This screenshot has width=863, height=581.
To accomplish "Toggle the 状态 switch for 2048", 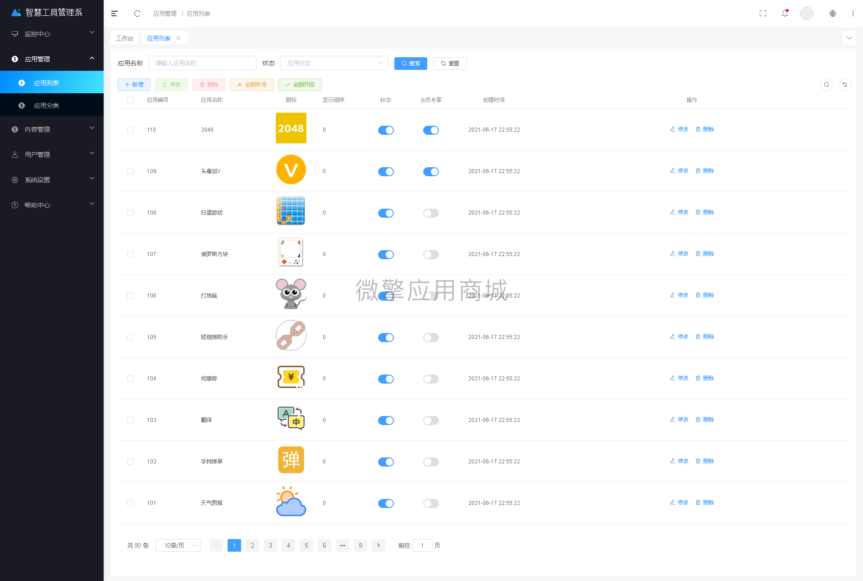I will click(386, 130).
